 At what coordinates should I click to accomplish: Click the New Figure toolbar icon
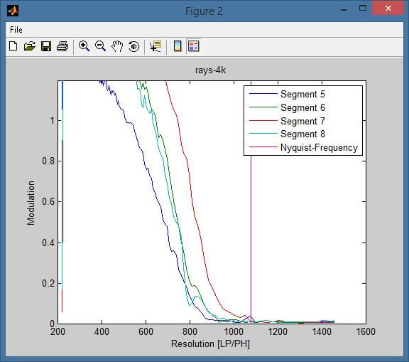13,46
